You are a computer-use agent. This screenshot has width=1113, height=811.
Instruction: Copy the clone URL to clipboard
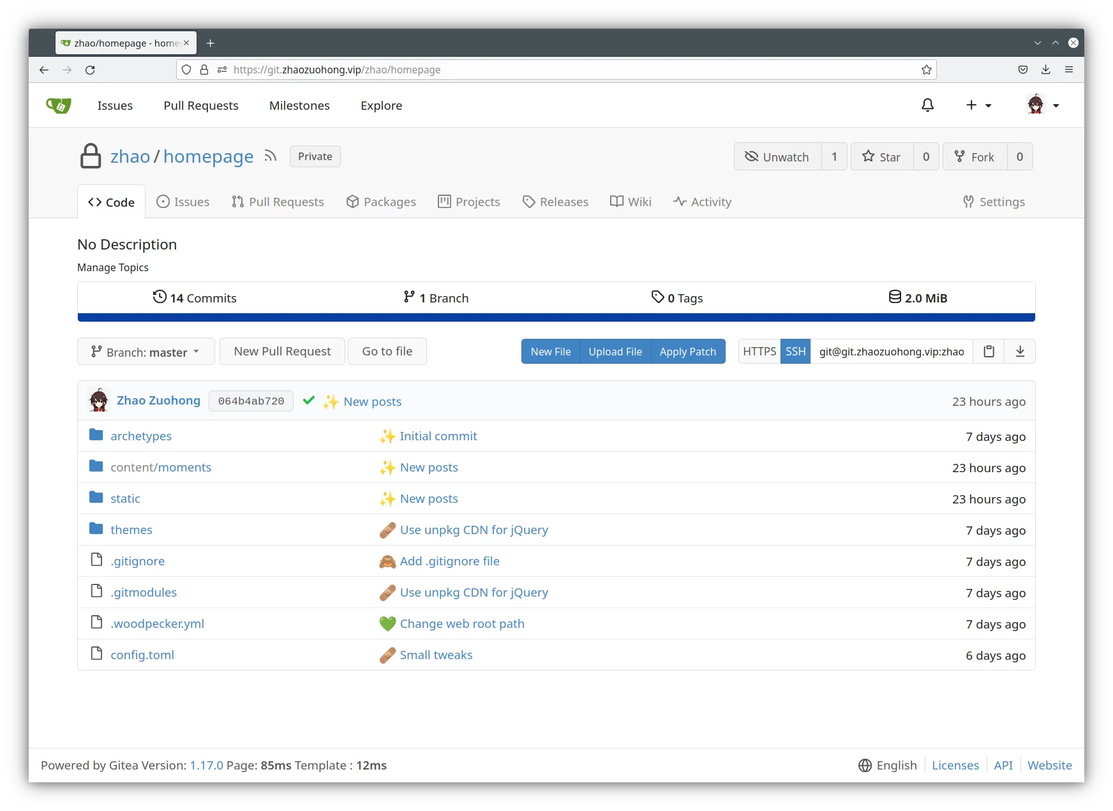989,352
